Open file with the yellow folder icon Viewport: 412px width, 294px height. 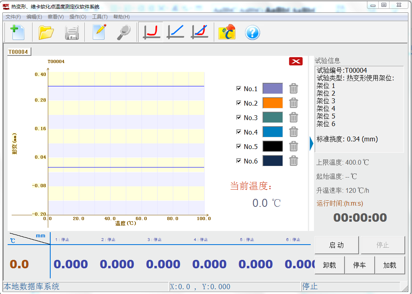click(x=46, y=32)
